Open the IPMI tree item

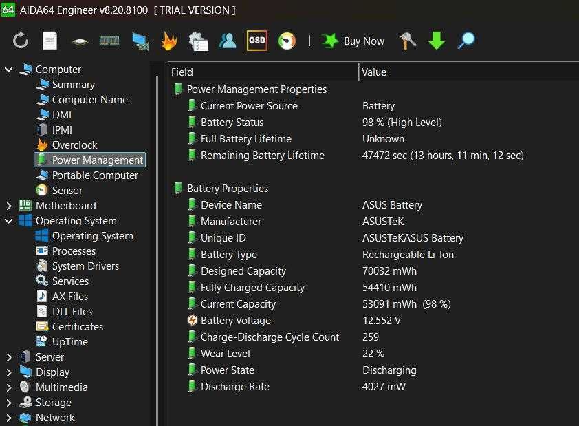(x=62, y=129)
